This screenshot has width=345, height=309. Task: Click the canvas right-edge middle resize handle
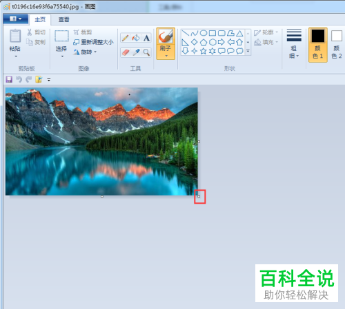tap(199, 142)
